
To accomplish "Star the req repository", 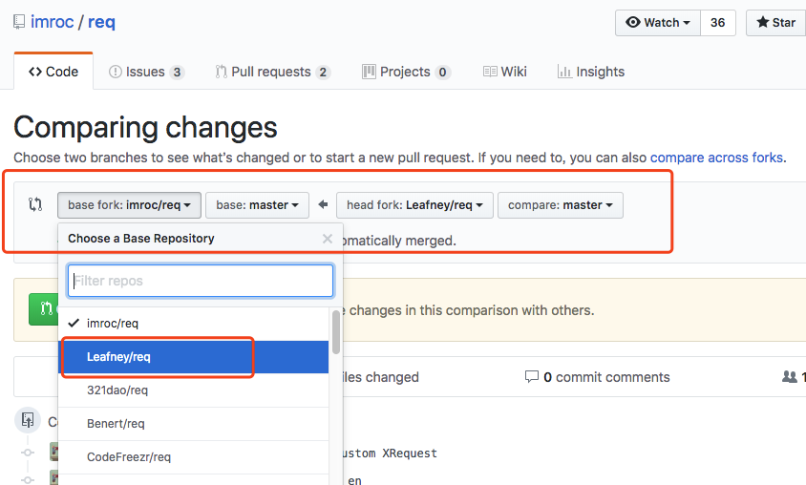I will coord(775,22).
